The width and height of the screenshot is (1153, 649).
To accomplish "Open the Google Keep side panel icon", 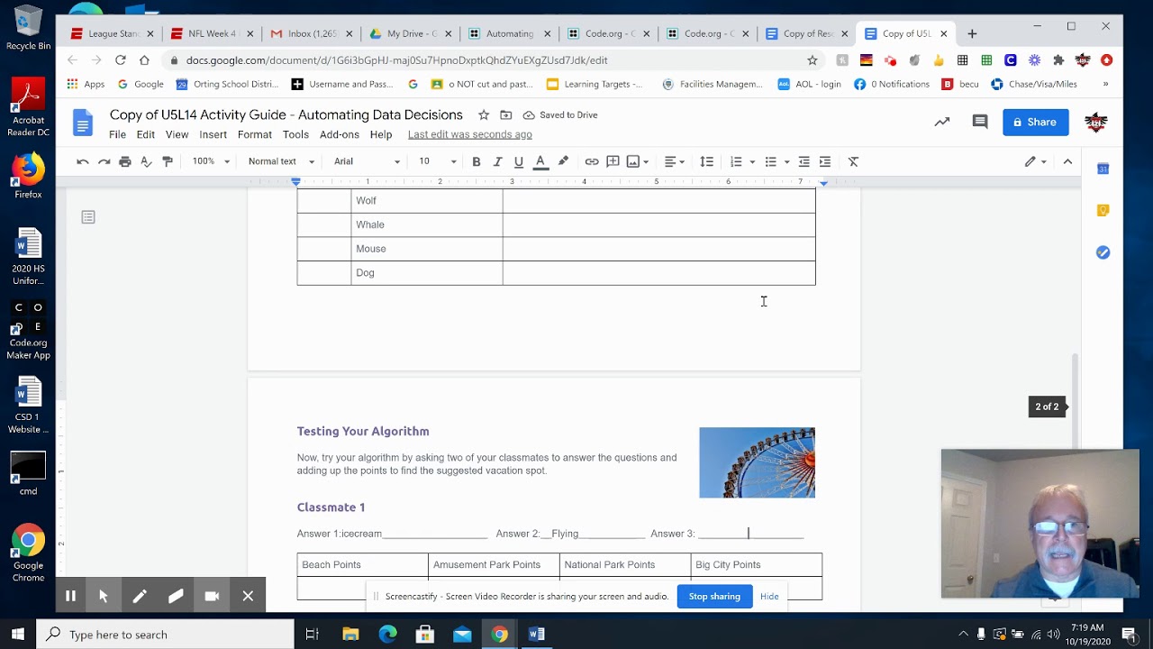I will [x=1103, y=210].
